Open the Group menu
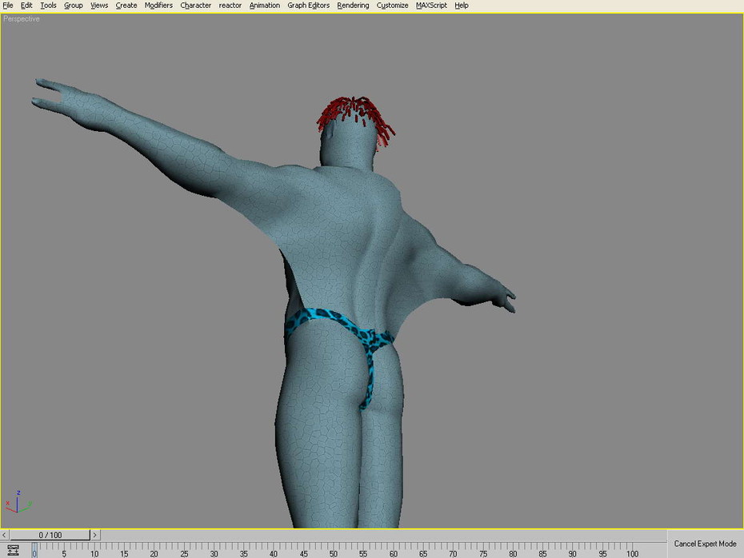This screenshot has height=558, width=744. (73, 6)
